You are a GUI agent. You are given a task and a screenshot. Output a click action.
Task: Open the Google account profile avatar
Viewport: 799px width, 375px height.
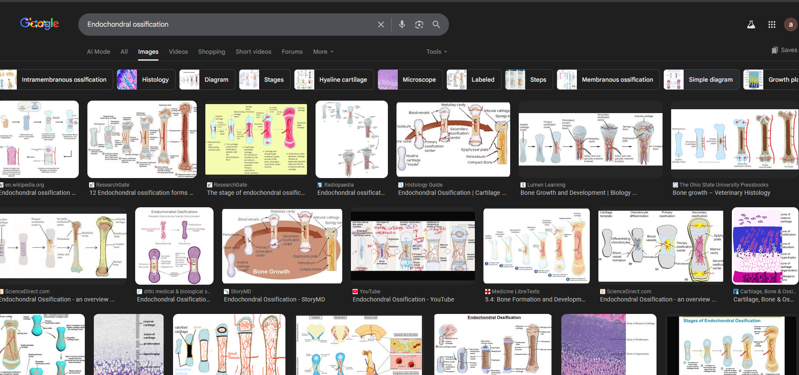(790, 25)
